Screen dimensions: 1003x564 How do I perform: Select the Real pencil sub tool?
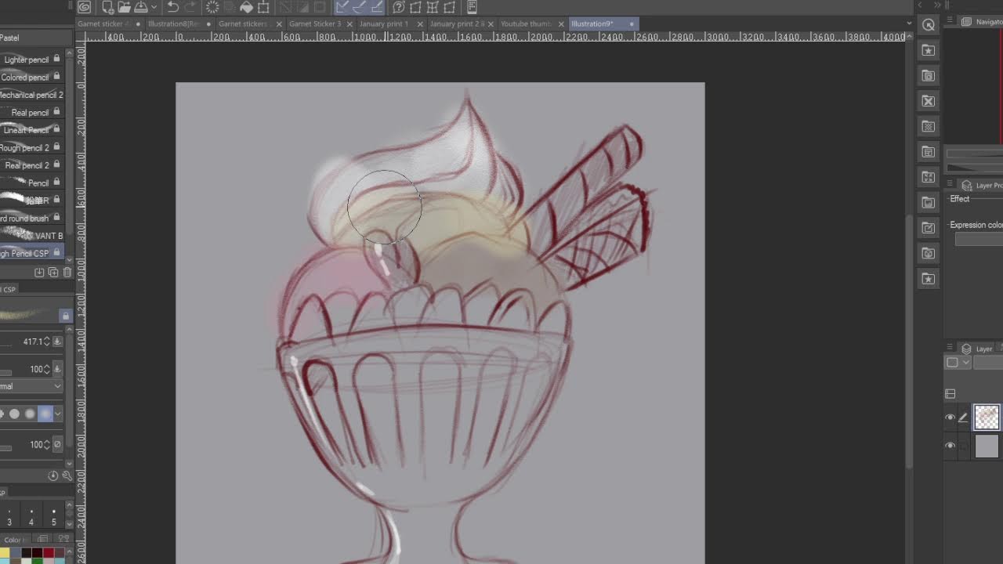(x=31, y=112)
